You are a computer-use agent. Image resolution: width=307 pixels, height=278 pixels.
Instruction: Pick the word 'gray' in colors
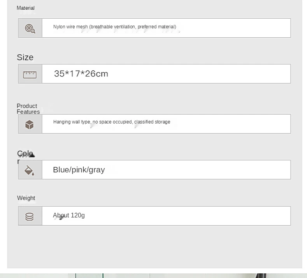(x=97, y=170)
